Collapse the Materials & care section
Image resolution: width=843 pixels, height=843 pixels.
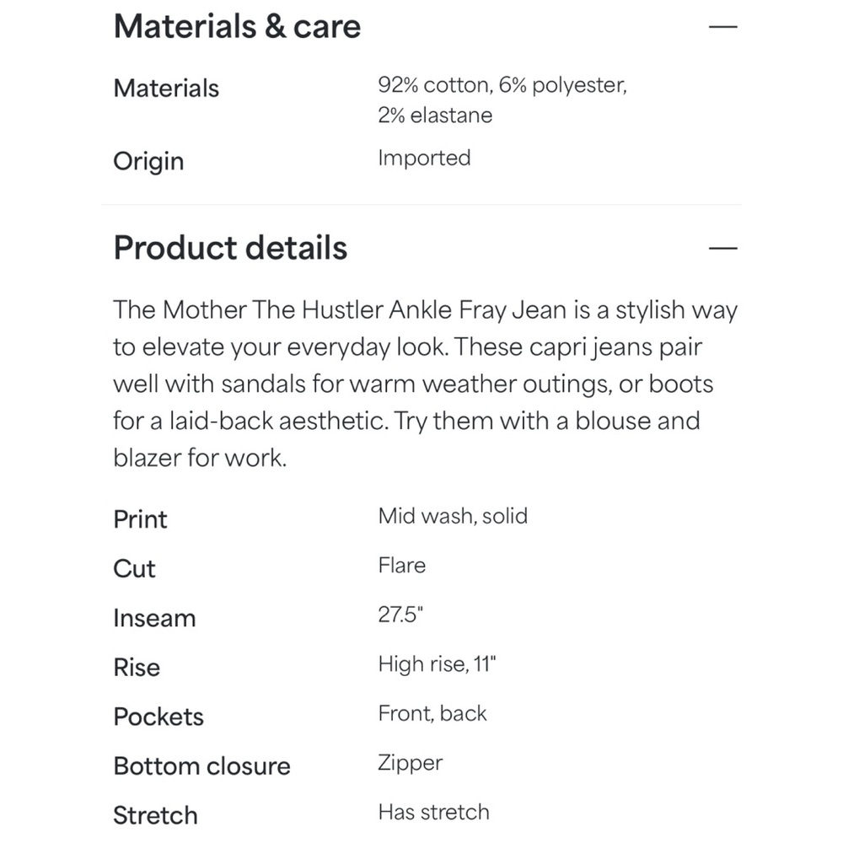(722, 26)
